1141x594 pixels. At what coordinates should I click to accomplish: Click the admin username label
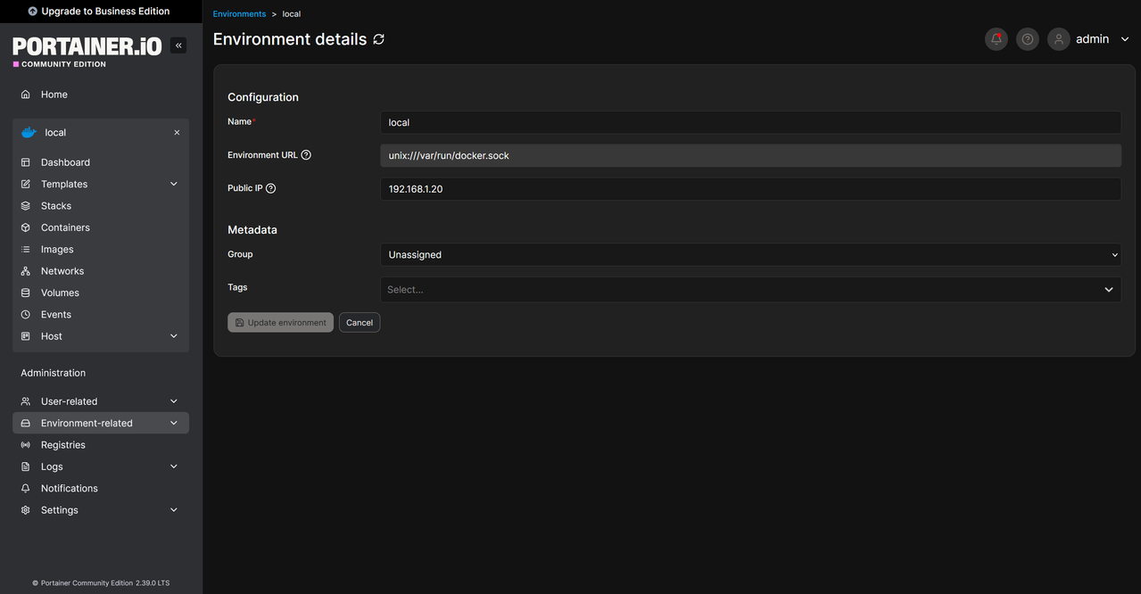click(x=1092, y=39)
